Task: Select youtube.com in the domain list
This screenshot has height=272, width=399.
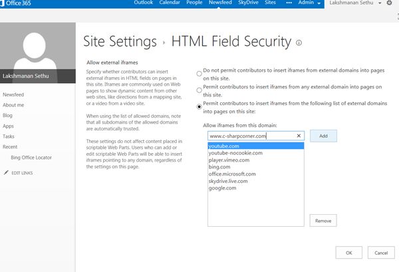Action: (x=256, y=146)
